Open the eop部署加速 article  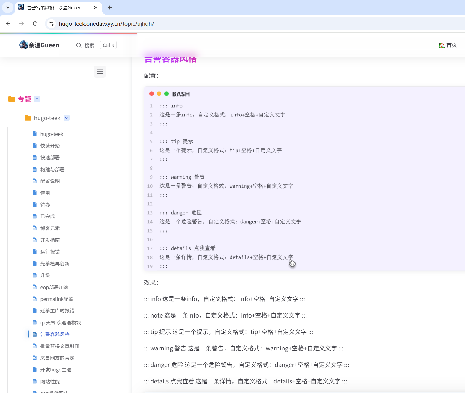pos(54,287)
